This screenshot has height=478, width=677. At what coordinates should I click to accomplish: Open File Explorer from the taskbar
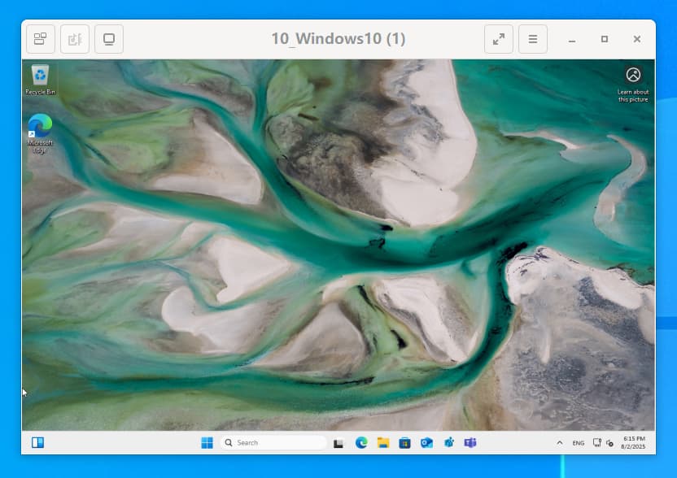click(382, 443)
